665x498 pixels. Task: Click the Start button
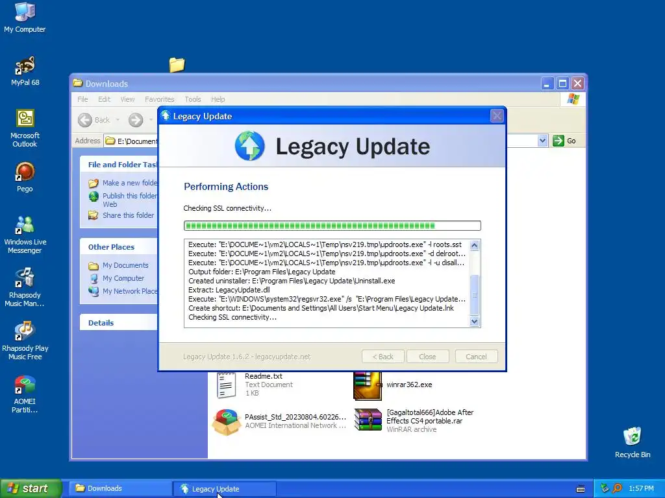pos(31,488)
